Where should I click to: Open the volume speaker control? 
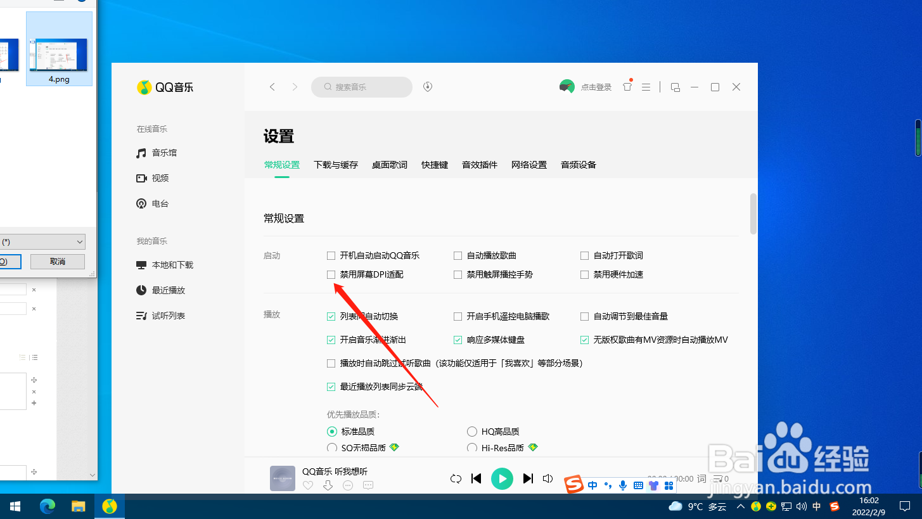coord(549,478)
